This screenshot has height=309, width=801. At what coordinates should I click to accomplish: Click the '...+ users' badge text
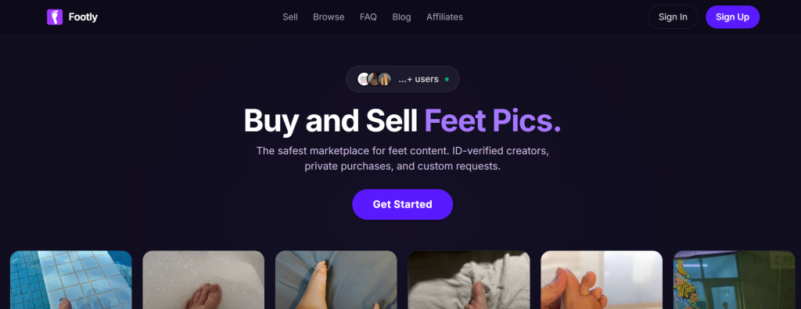418,79
